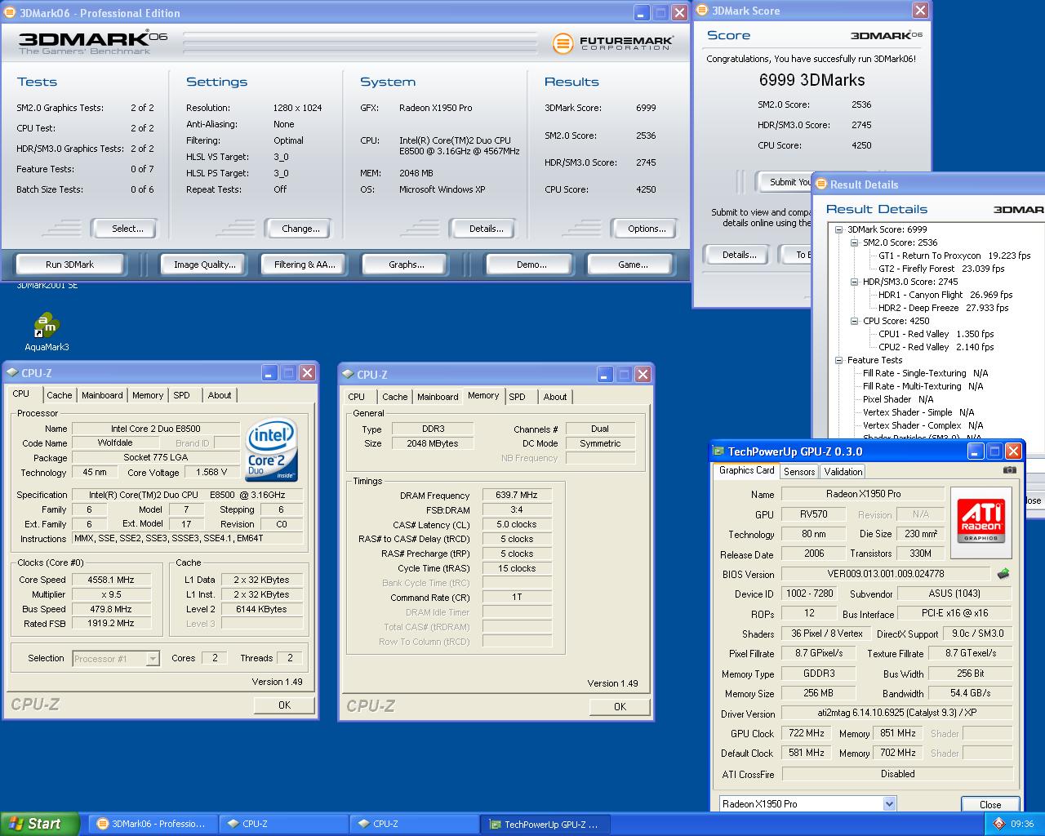Click the Game button
Viewport: 1045px width, 836px height.
633,265
